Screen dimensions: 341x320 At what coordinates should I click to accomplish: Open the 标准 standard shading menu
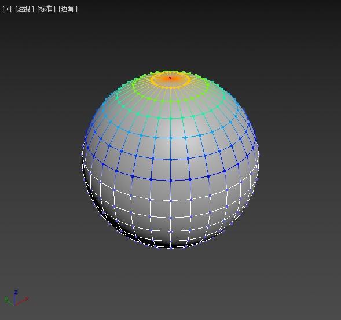(46, 9)
